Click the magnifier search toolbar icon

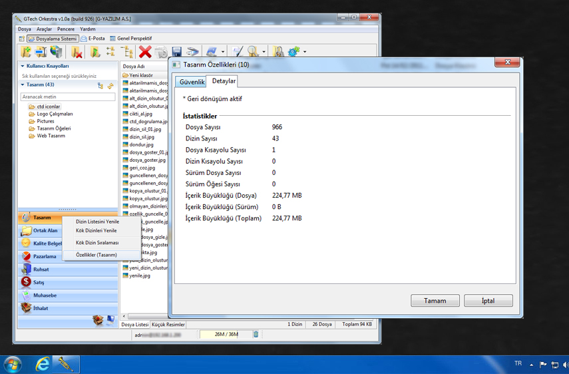252,52
